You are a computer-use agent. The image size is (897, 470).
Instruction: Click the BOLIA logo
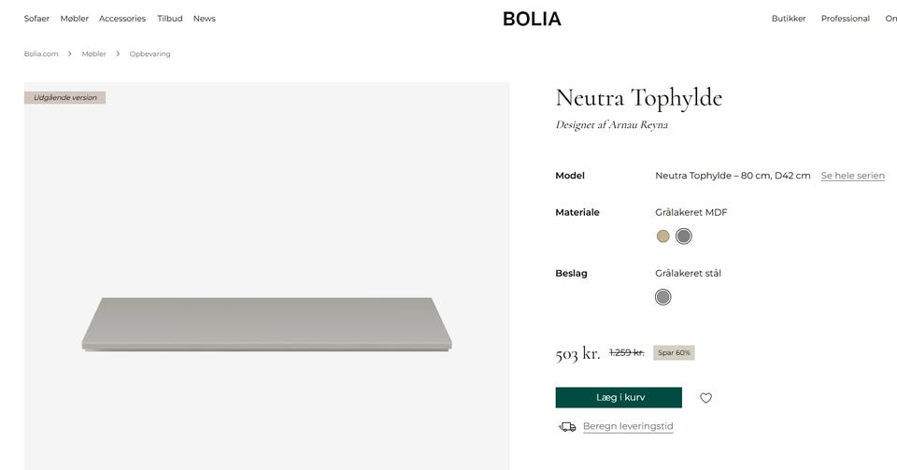coord(532,19)
